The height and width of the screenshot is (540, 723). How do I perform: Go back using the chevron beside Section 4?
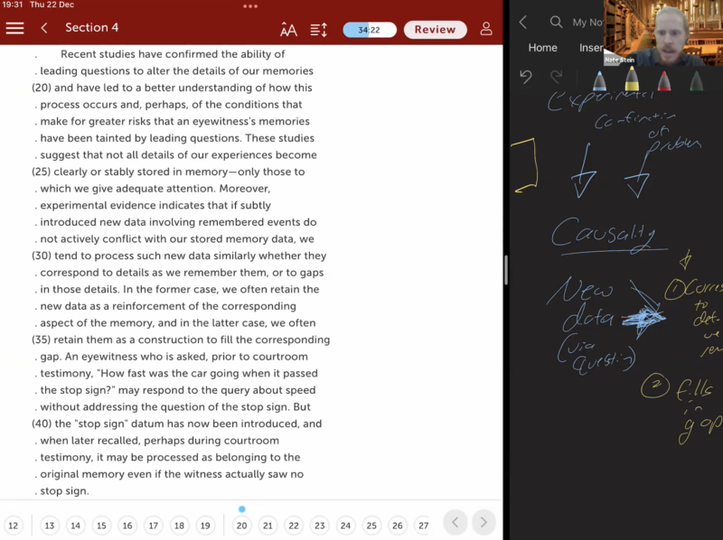click(x=44, y=28)
